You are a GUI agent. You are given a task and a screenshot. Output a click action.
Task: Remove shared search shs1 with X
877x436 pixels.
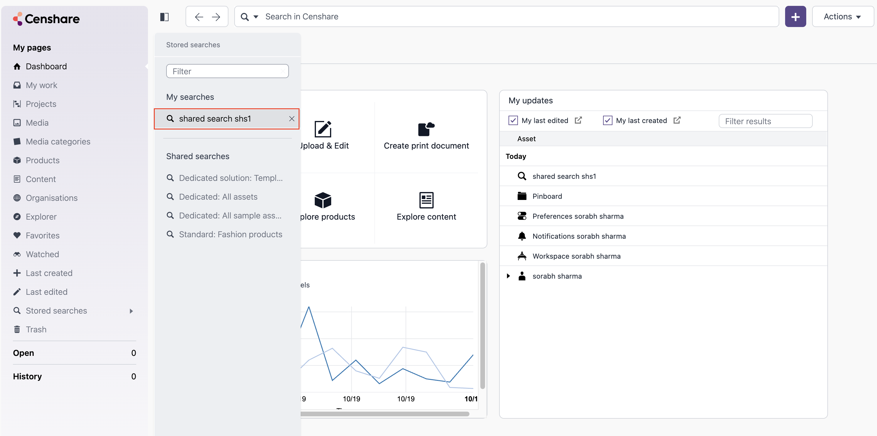(292, 119)
